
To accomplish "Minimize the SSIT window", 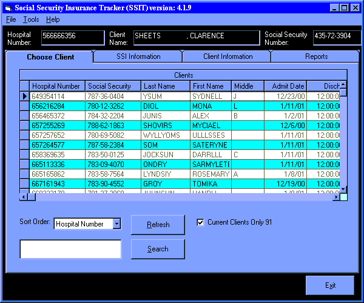I will point(334,8).
